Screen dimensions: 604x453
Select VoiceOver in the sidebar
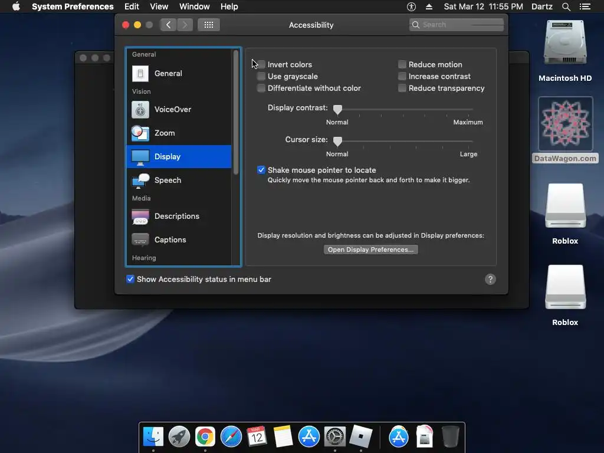click(179, 109)
